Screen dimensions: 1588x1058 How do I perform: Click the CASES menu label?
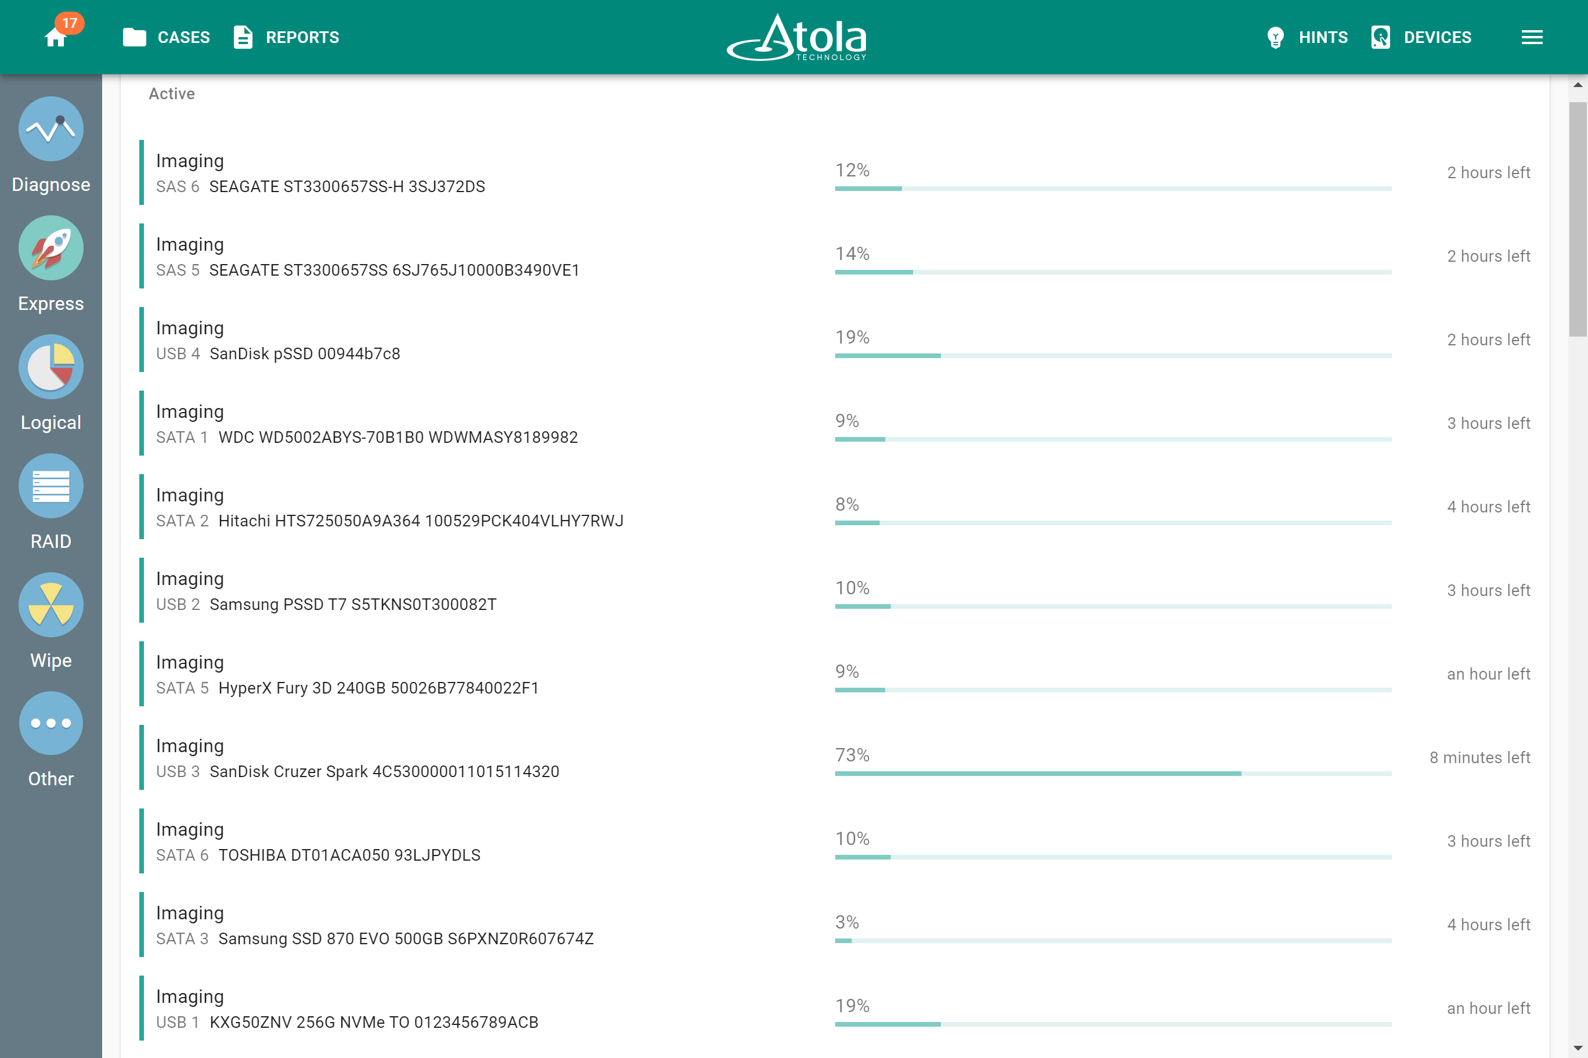click(183, 37)
